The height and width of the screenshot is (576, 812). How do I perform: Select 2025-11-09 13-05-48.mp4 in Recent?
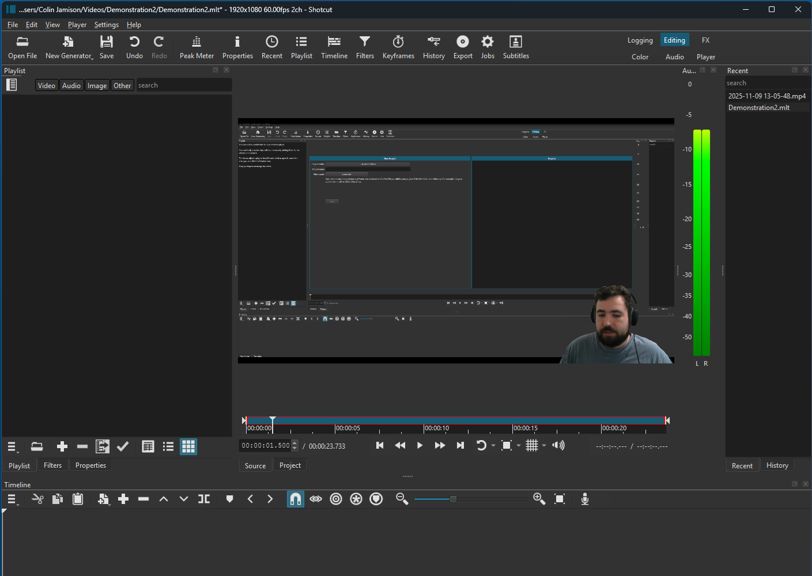point(766,96)
